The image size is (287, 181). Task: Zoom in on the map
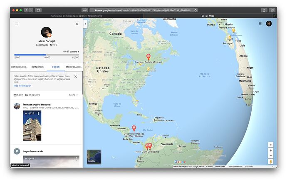[270, 151]
